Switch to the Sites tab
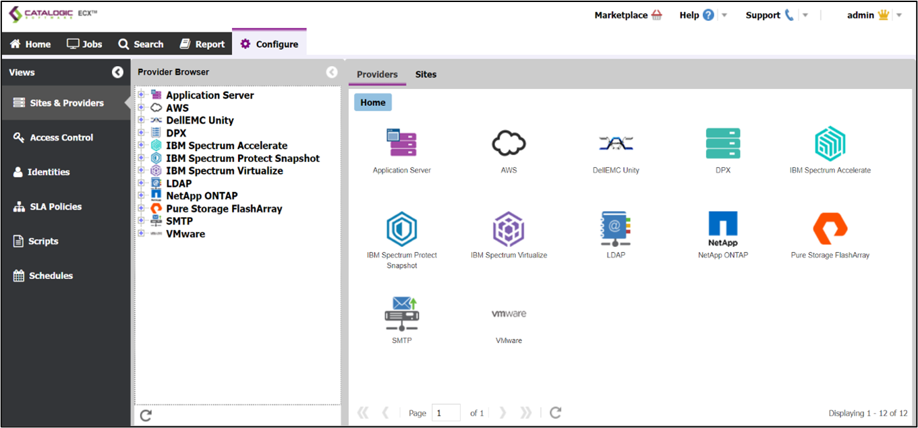The width and height of the screenshot is (918, 428). click(x=426, y=74)
